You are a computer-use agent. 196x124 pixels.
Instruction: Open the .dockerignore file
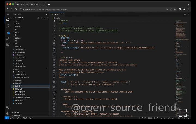30,49
